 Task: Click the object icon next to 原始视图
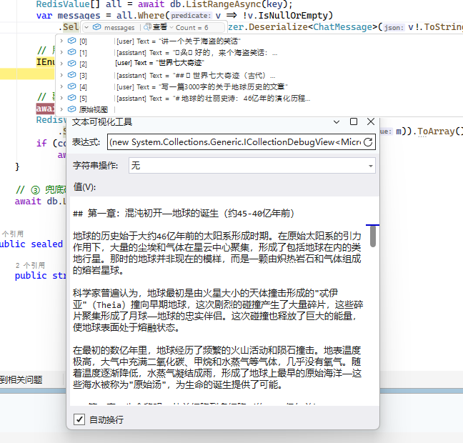(x=71, y=109)
